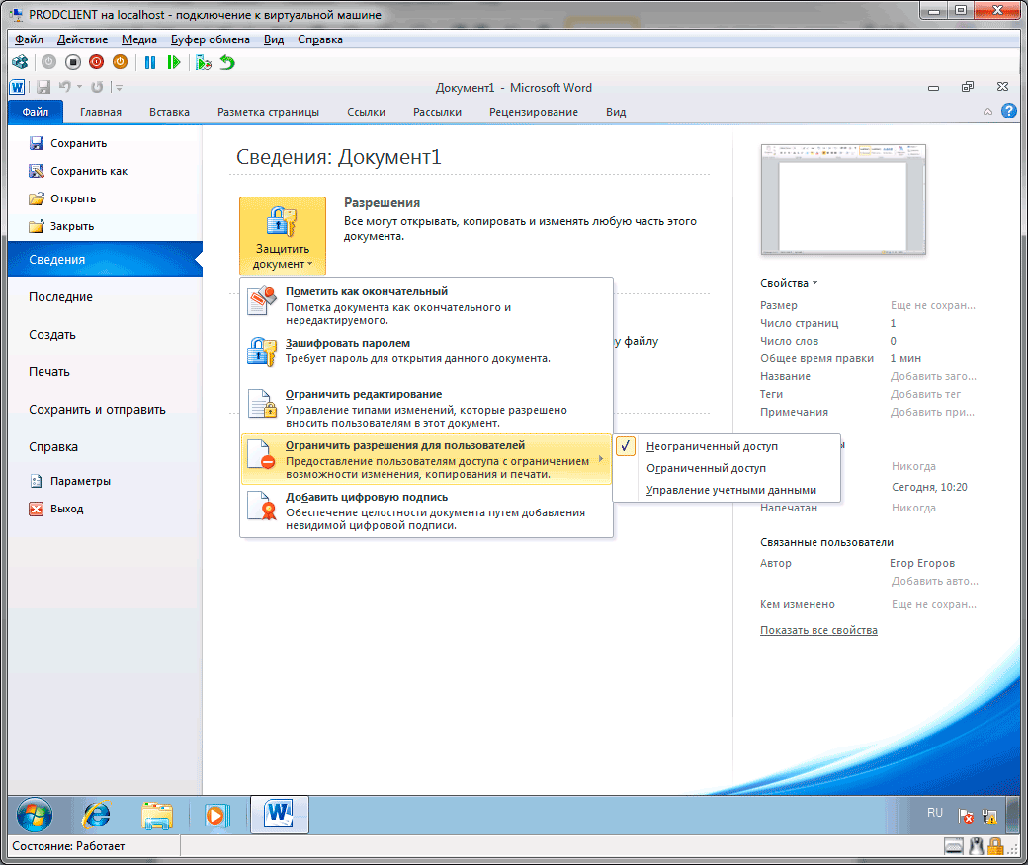Click the blue Файл tab

coord(36,112)
